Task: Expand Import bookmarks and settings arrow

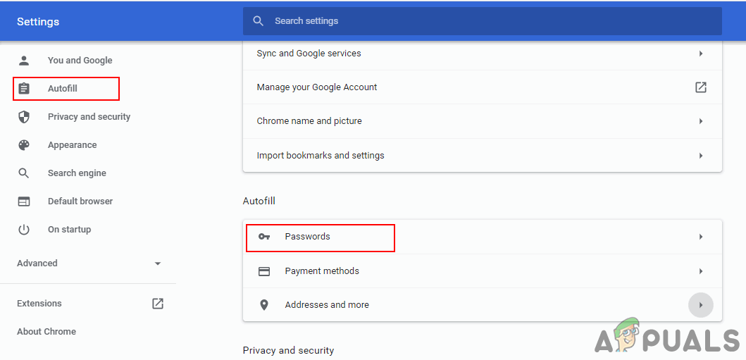Action: (x=701, y=156)
